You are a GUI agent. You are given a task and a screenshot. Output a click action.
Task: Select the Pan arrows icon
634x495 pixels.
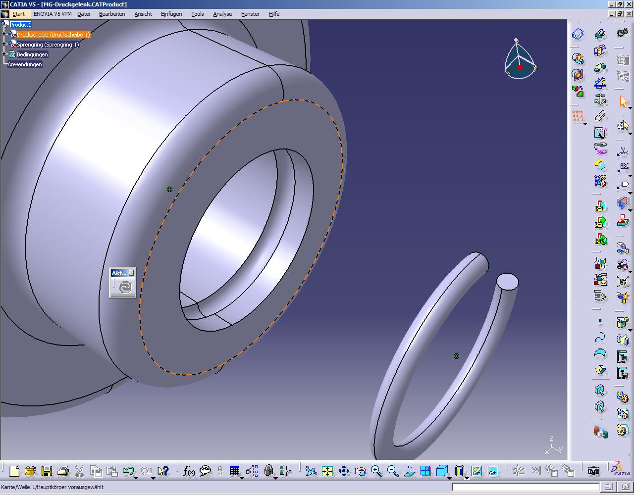click(344, 471)
